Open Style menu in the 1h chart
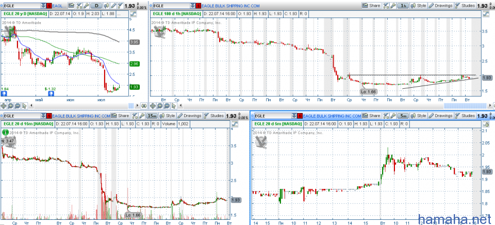The height and width of the screenshot is (225, 495). [x=418, y=6]
